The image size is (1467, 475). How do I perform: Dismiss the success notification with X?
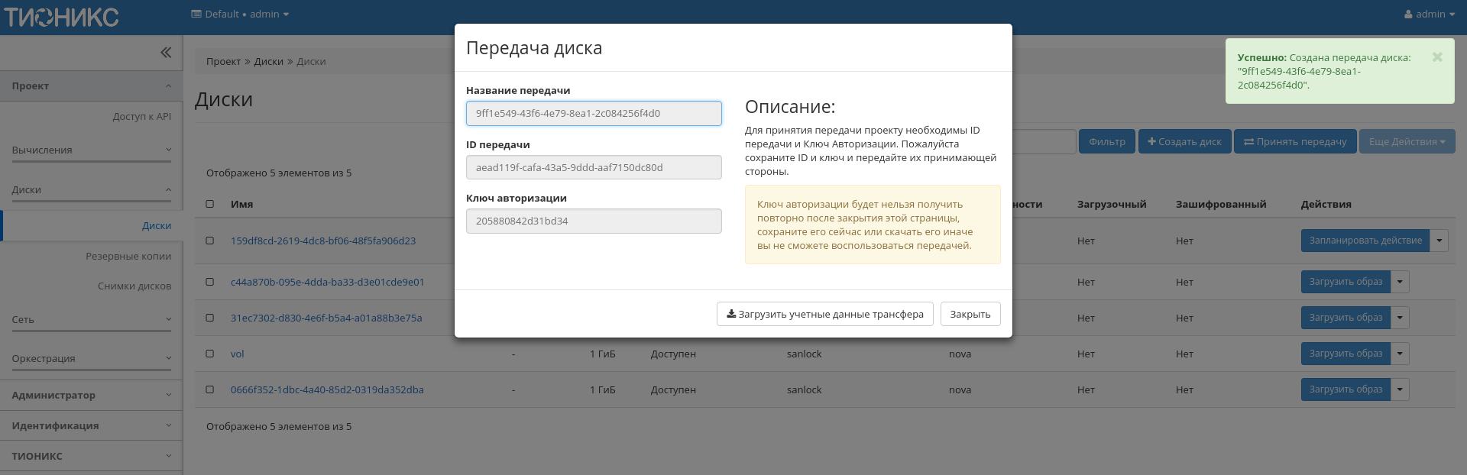(1436, 57)
